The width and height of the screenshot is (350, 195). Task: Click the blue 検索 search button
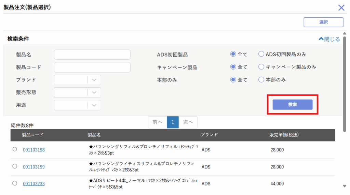[292, 105]
